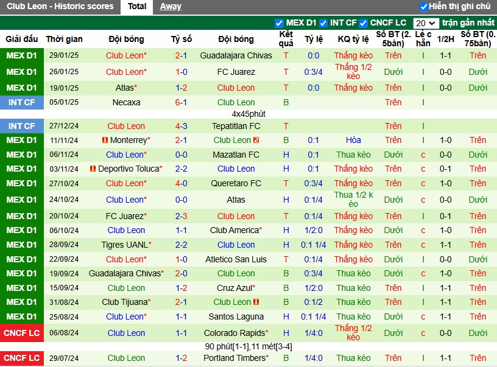The width and height of the screenshot is (497, 367).
Task: Click the 0:1 1/4 odds in Tigres UANL row
Action: tap(313, 245)
